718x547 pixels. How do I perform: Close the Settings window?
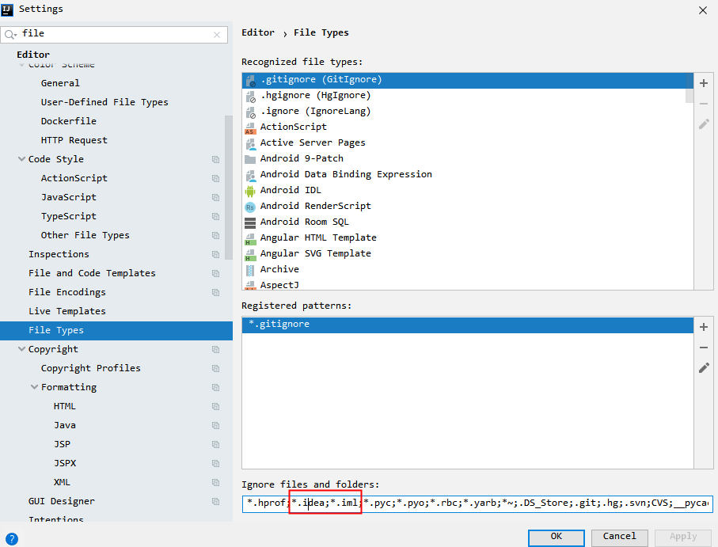click(703, 10)
